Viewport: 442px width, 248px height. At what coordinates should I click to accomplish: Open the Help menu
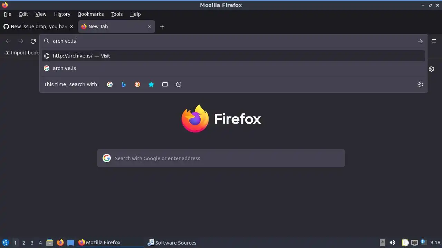(x=135, y=14)
